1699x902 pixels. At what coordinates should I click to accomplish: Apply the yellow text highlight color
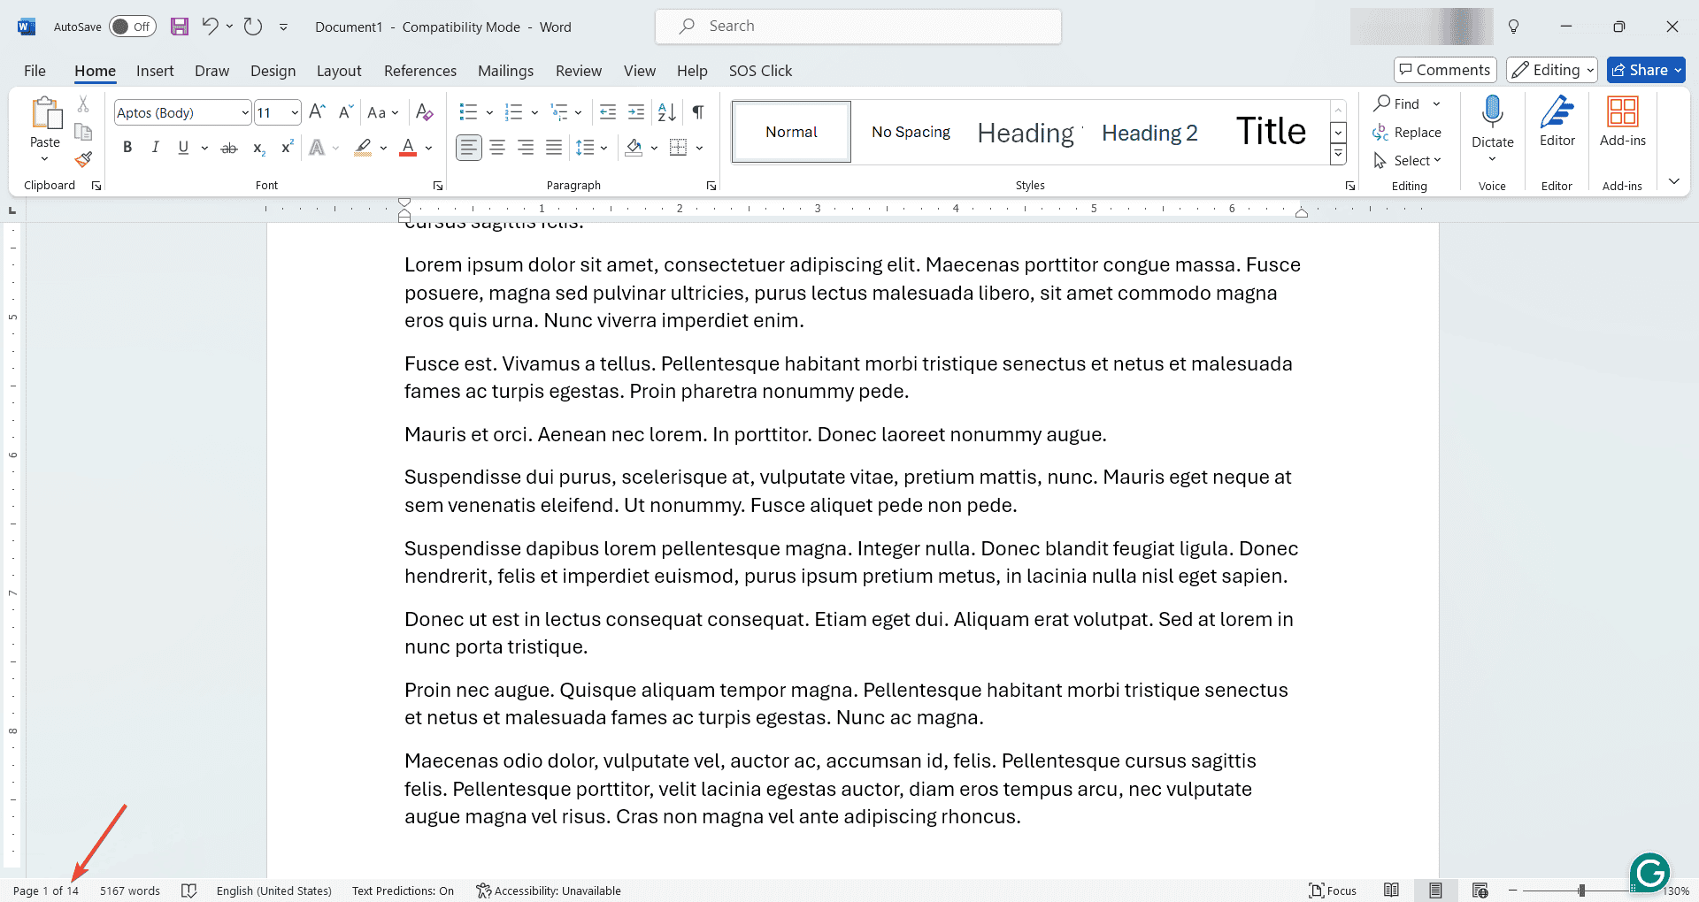click(363, 148)
